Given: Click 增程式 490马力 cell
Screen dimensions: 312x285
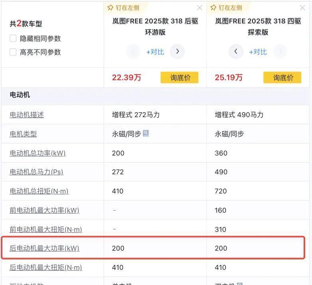Looking at the screenshot, I should point(239,115).
